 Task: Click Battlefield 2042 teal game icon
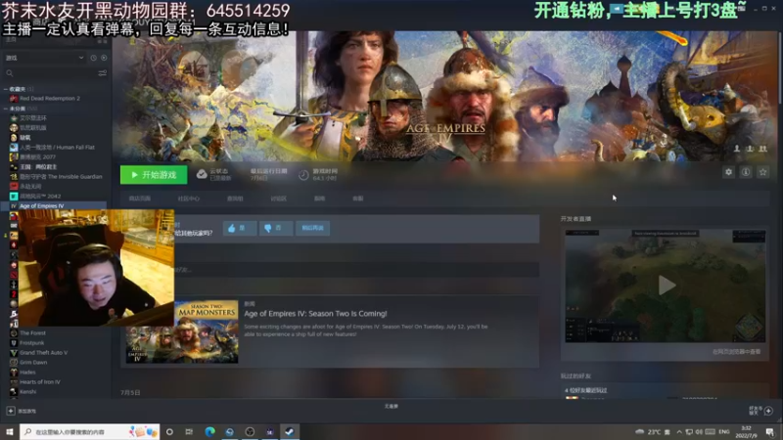point(14,197)
